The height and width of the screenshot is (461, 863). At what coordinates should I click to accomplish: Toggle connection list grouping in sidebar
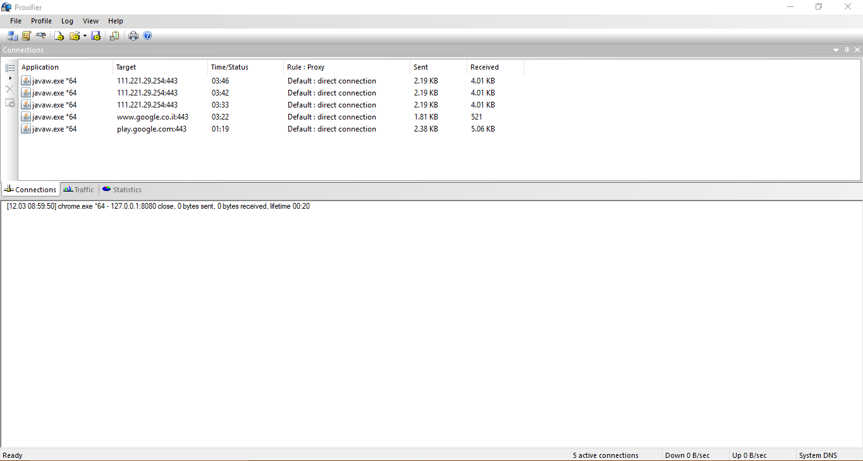tap(9, 68)
